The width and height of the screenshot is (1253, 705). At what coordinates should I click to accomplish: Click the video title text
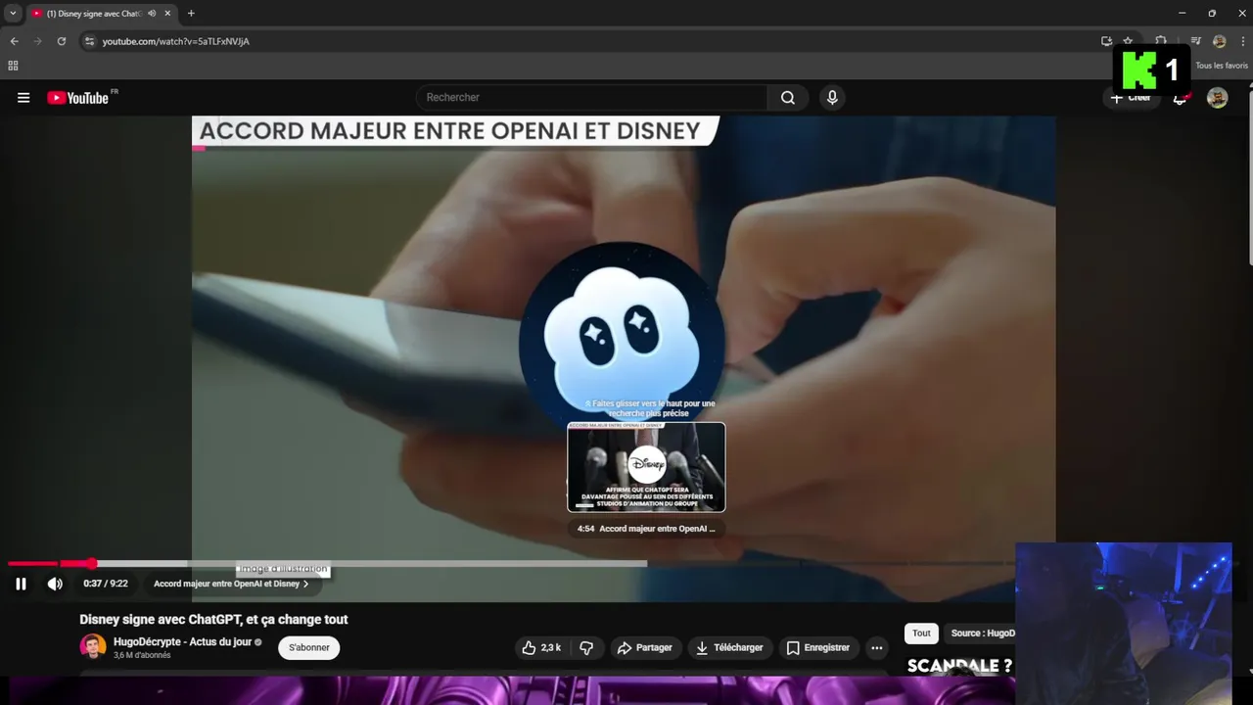point(213,619)
